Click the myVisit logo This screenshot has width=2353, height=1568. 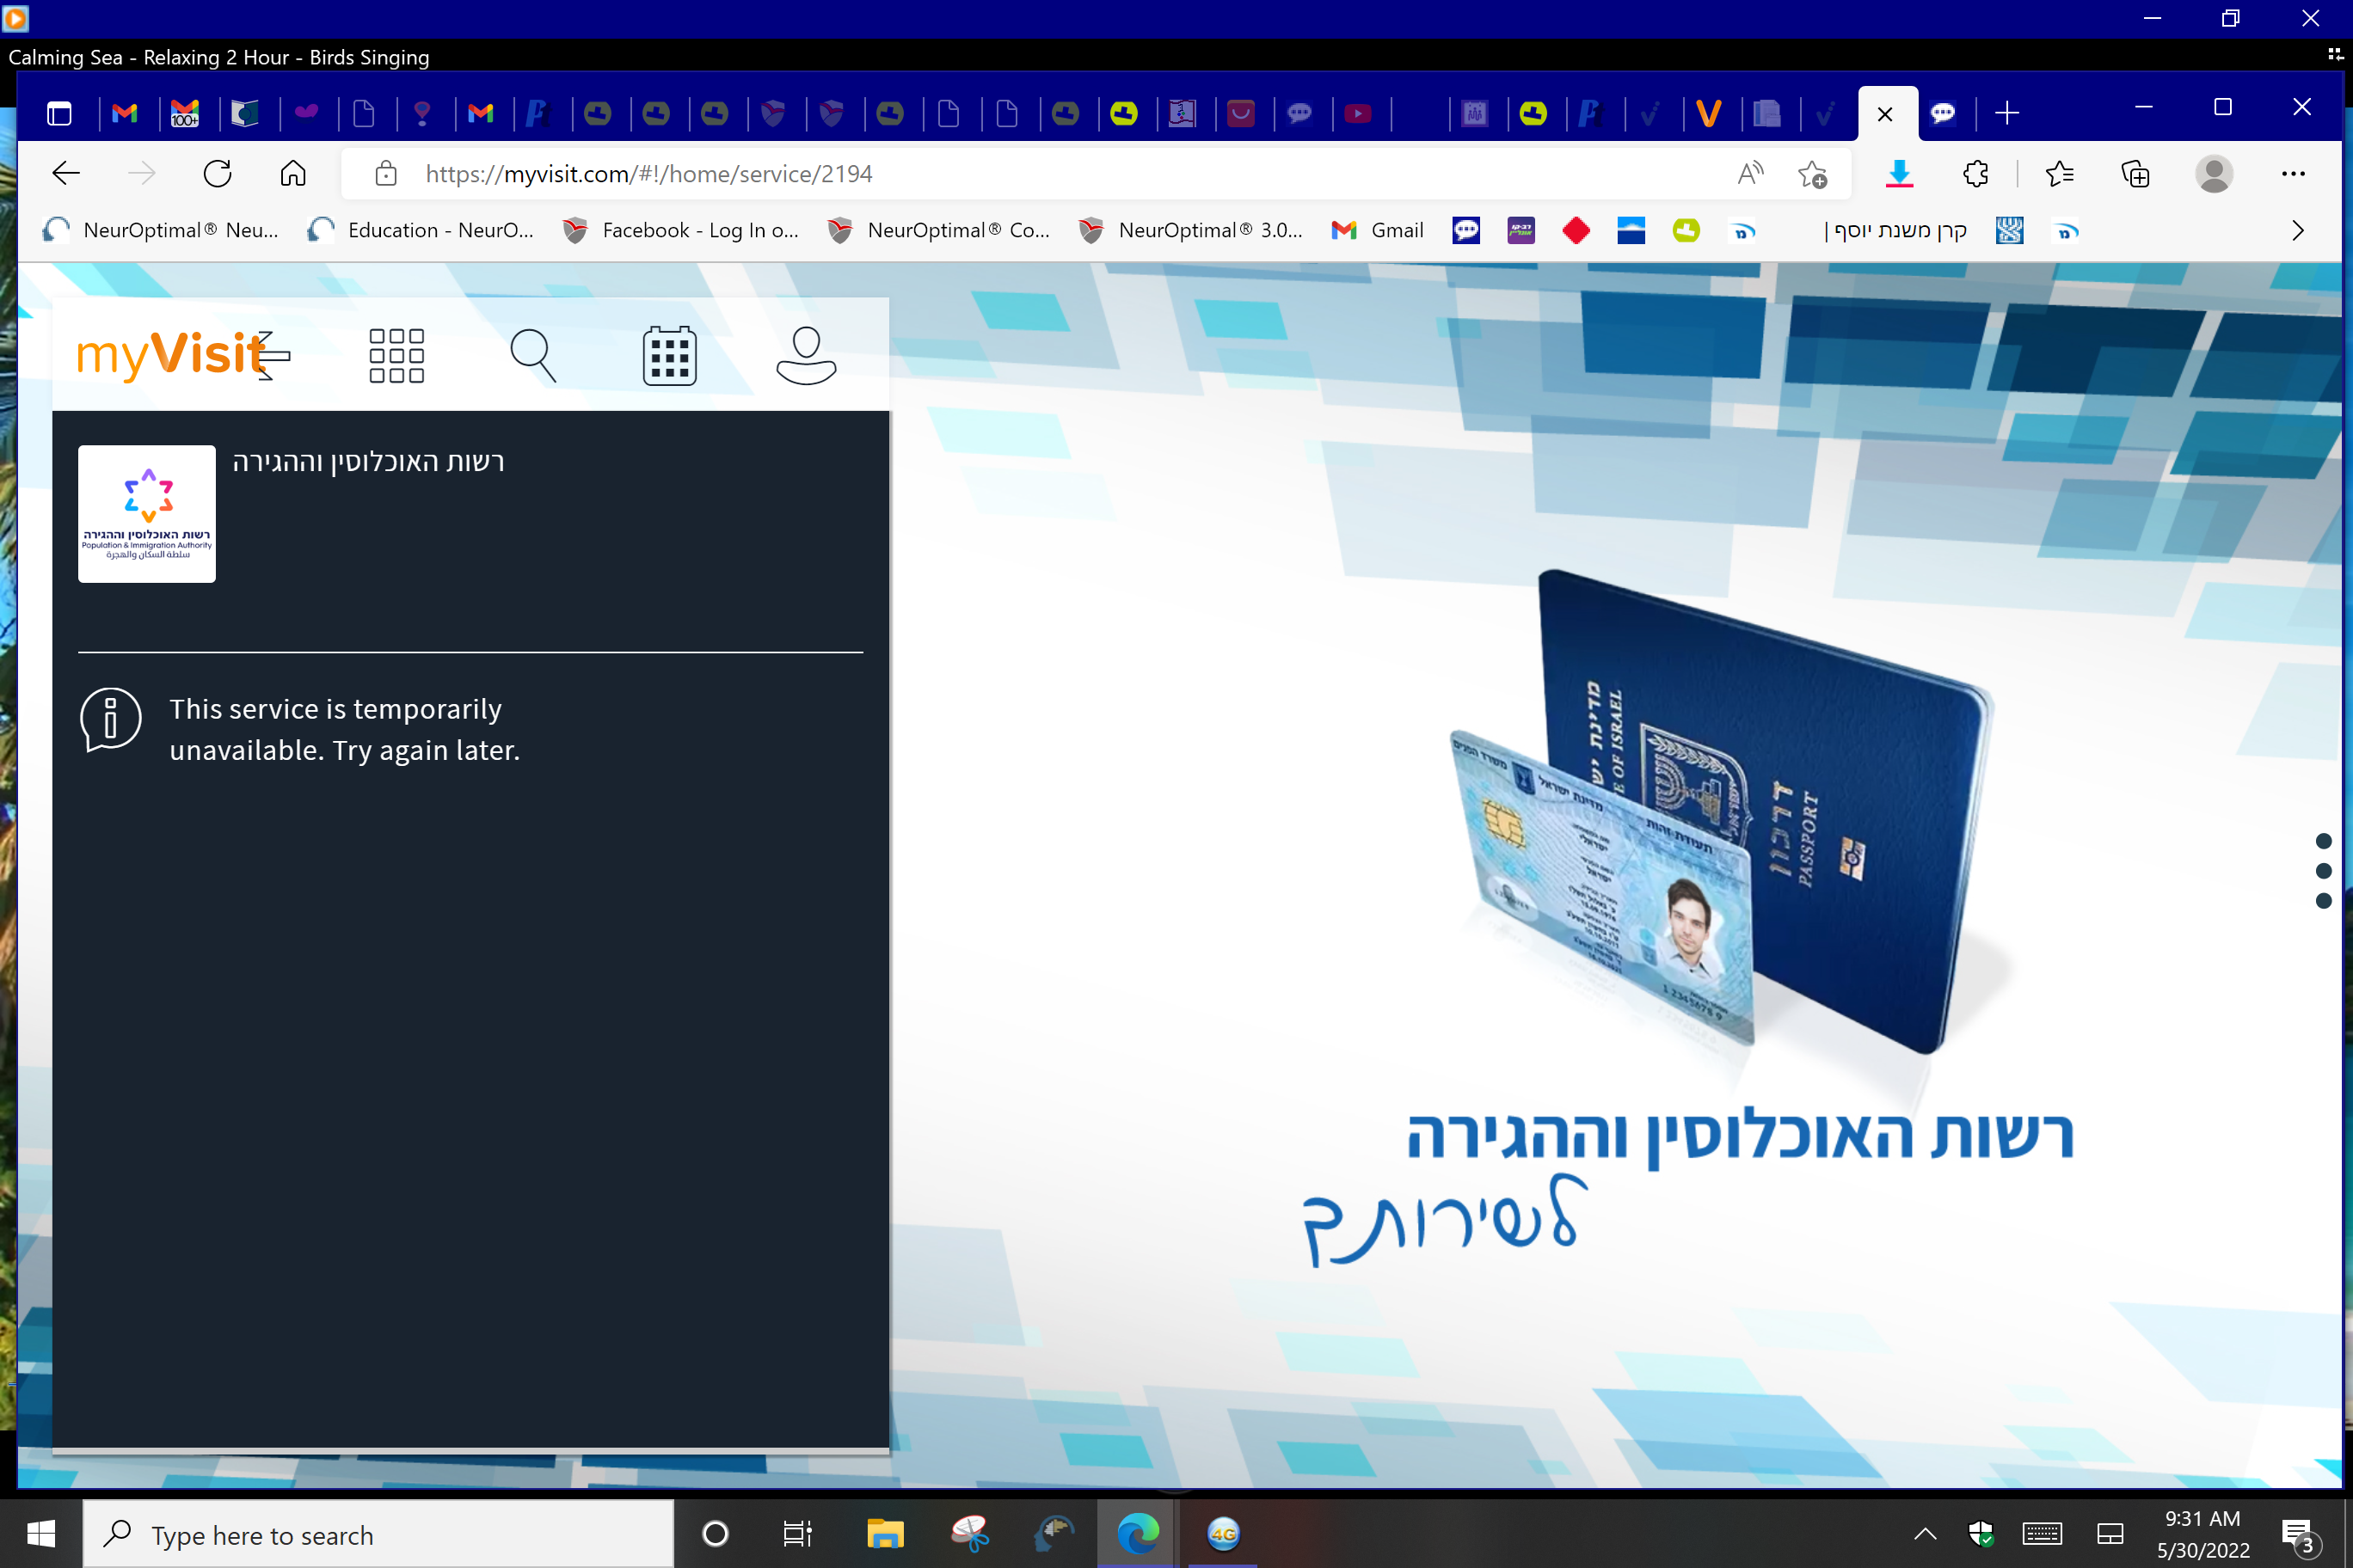pos(170,354)
